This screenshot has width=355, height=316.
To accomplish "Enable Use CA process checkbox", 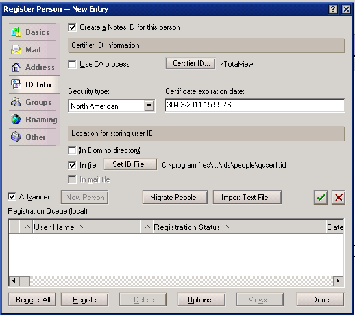I will point(72,64).
